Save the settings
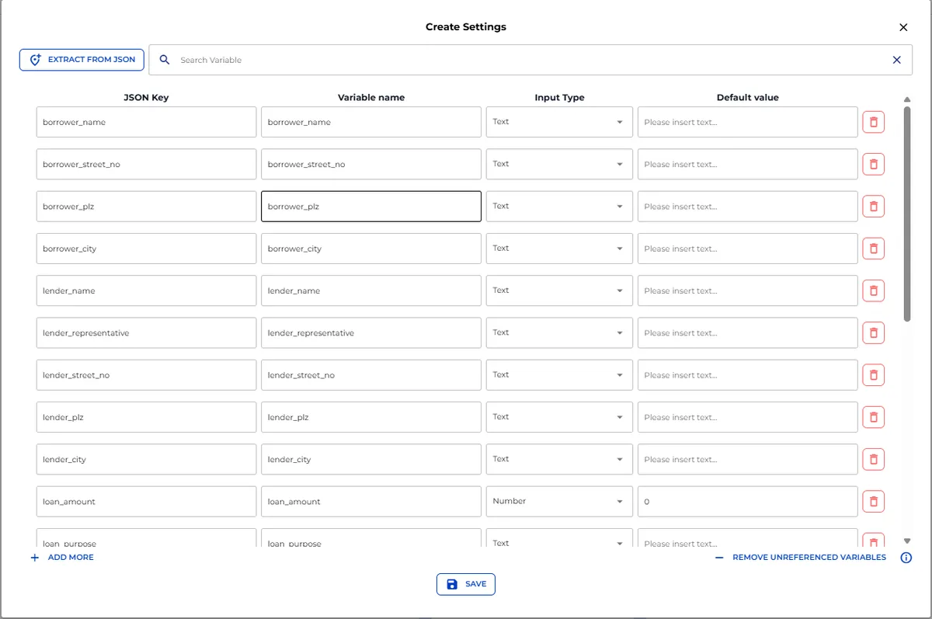The height and width of the screenshot is (619, 932). pyautogui.click(x=466, y=584)
